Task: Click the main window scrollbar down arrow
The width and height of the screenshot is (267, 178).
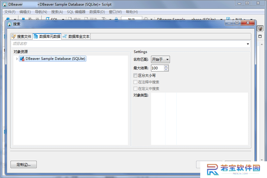Action: 262,160
